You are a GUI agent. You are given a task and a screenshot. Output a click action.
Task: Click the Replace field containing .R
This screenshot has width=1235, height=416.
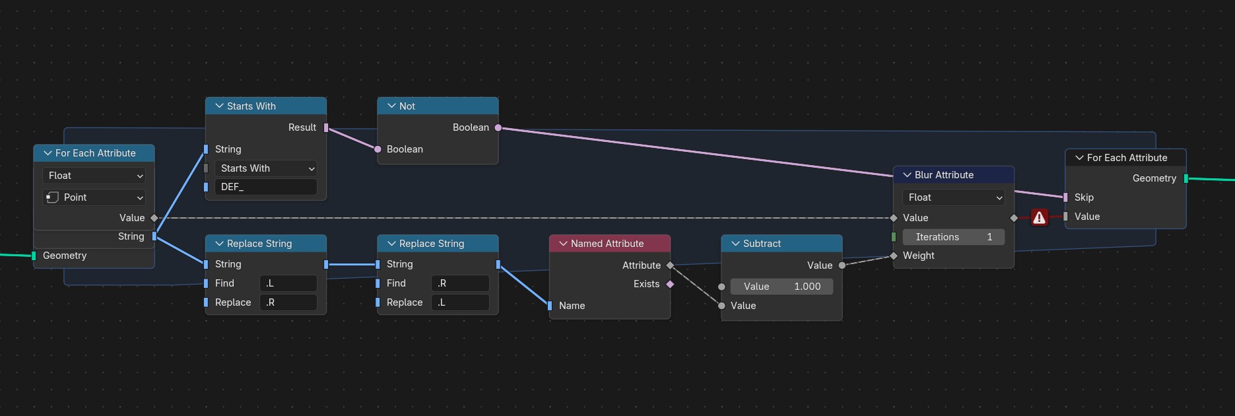point(288,302)
